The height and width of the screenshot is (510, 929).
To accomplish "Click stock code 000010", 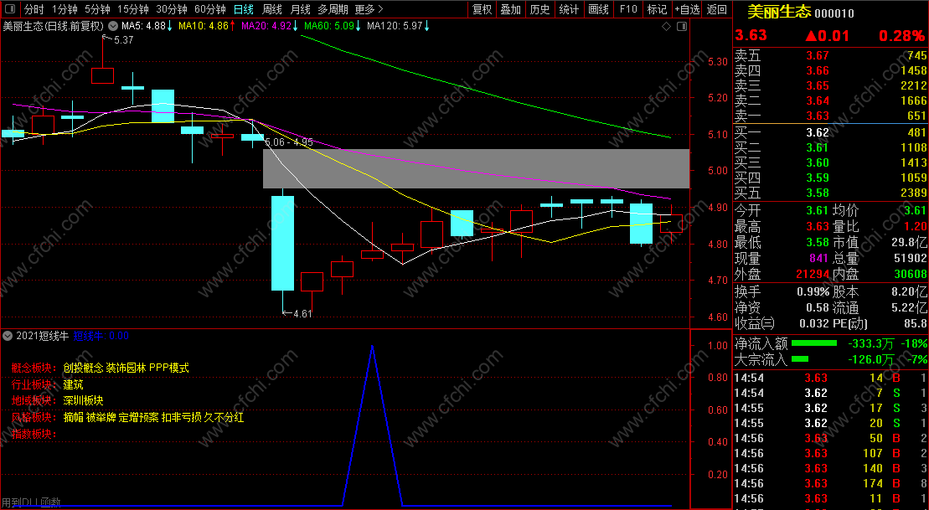I will 834,13.
